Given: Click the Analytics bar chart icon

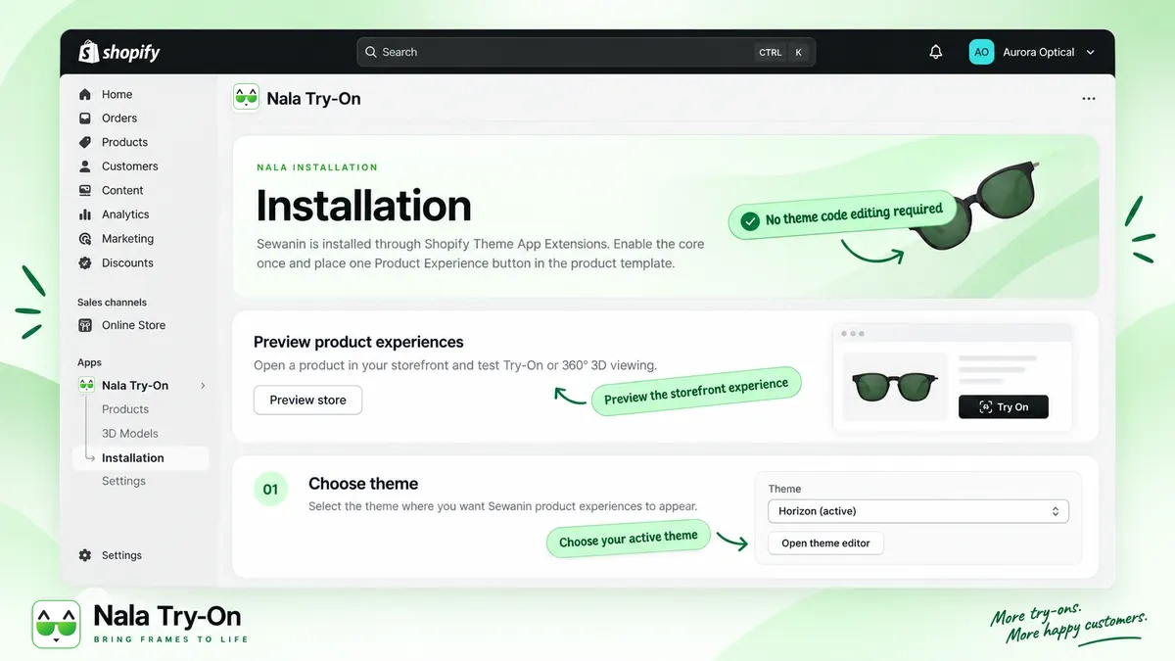Looking at the screenshot, I should [x=84, y=214].
